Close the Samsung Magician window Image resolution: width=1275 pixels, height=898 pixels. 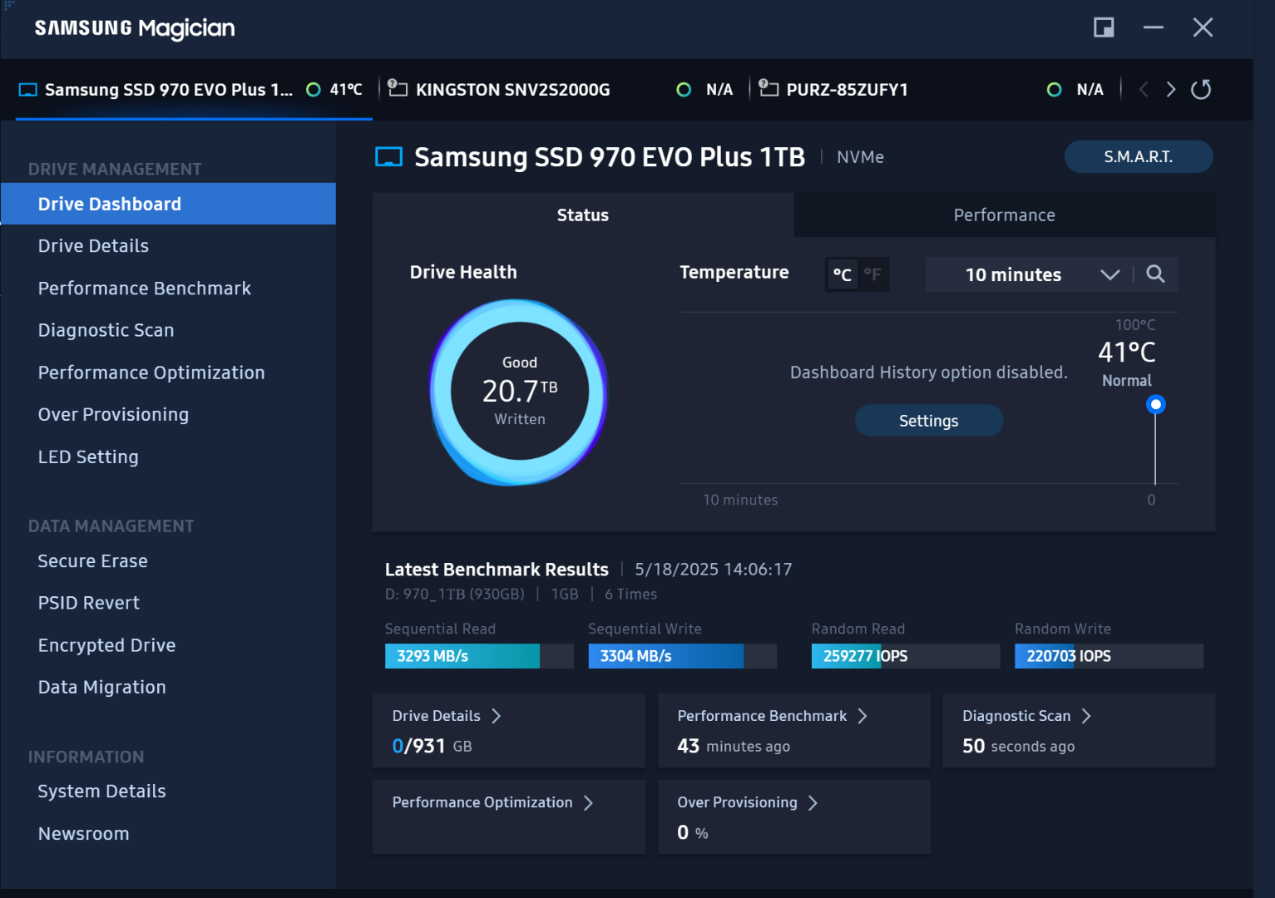(x=1203, y=27)
